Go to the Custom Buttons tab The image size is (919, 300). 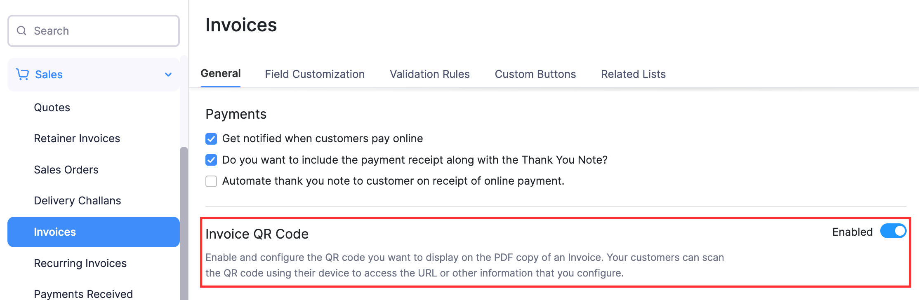tap(535, 74)
